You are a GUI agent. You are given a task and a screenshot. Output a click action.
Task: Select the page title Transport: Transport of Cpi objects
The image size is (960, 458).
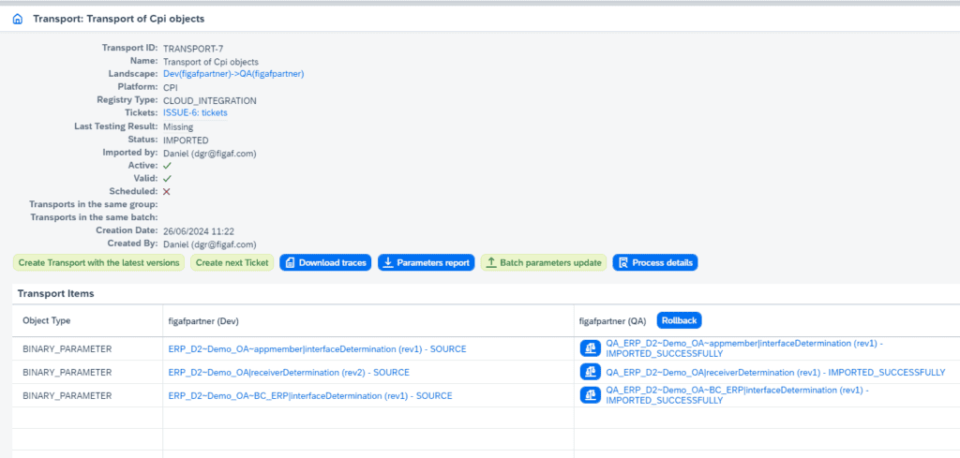(119, 19)
